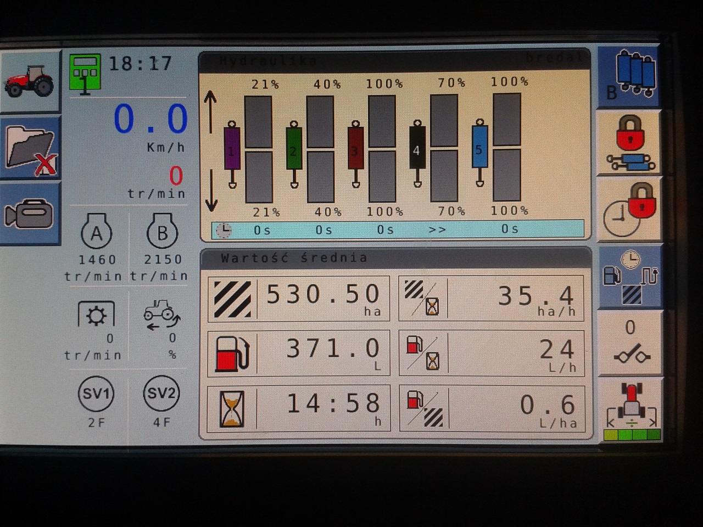Adjust the blue valve 5 flow bar
703x527 pixels.
click(507, 147)
